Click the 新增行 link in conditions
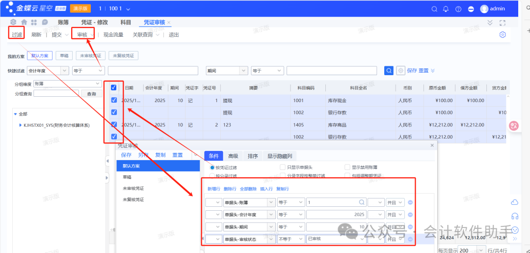 click(213, 189)
